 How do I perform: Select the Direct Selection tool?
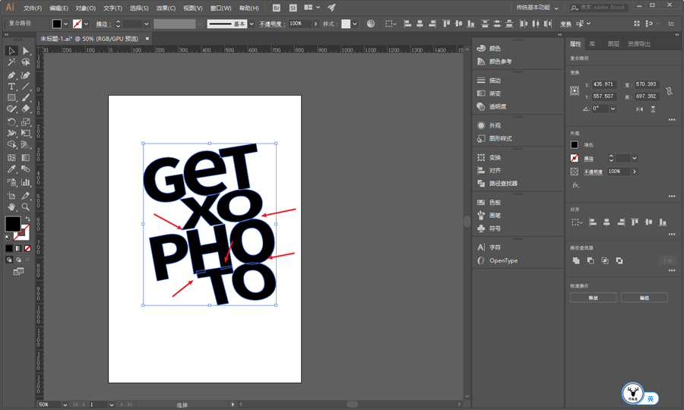(26, 51)
